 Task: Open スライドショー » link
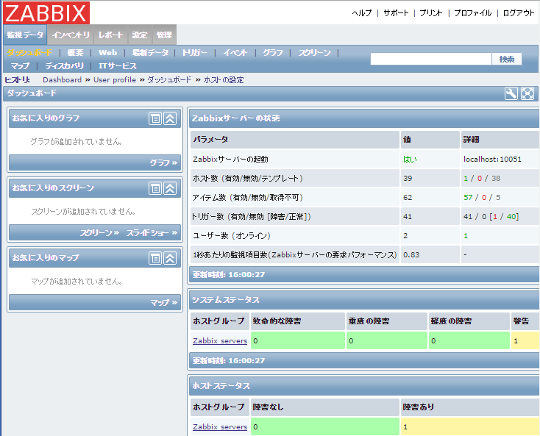tap(152, 233)
